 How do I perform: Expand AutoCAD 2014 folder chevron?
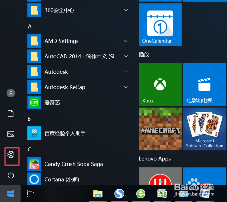[126, 56]
